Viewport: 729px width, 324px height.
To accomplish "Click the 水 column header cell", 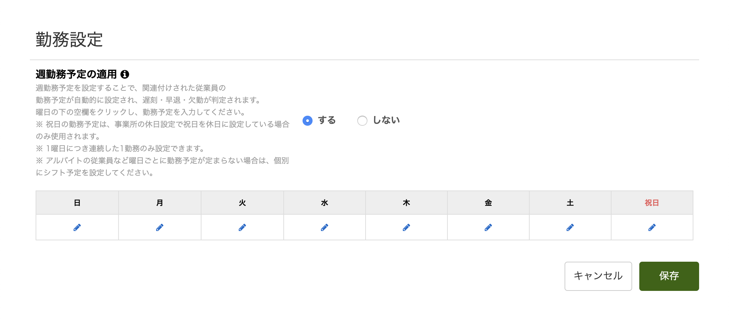I will (x=325, y=203).
